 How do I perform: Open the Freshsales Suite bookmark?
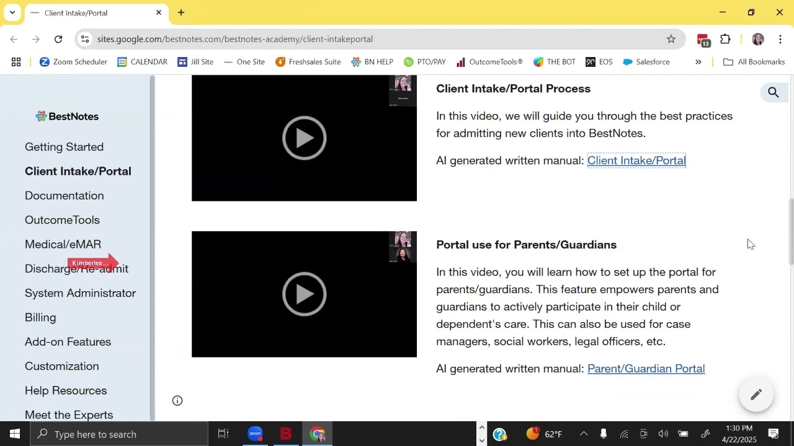click(x=308, y=62)
